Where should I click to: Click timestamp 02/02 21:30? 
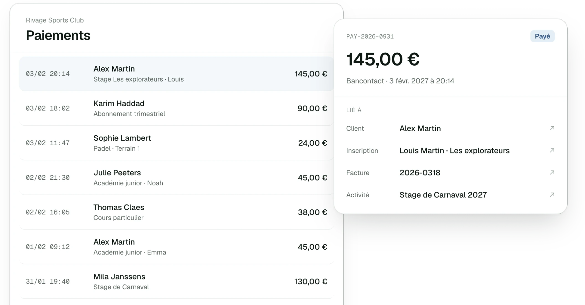coord(48,178)
